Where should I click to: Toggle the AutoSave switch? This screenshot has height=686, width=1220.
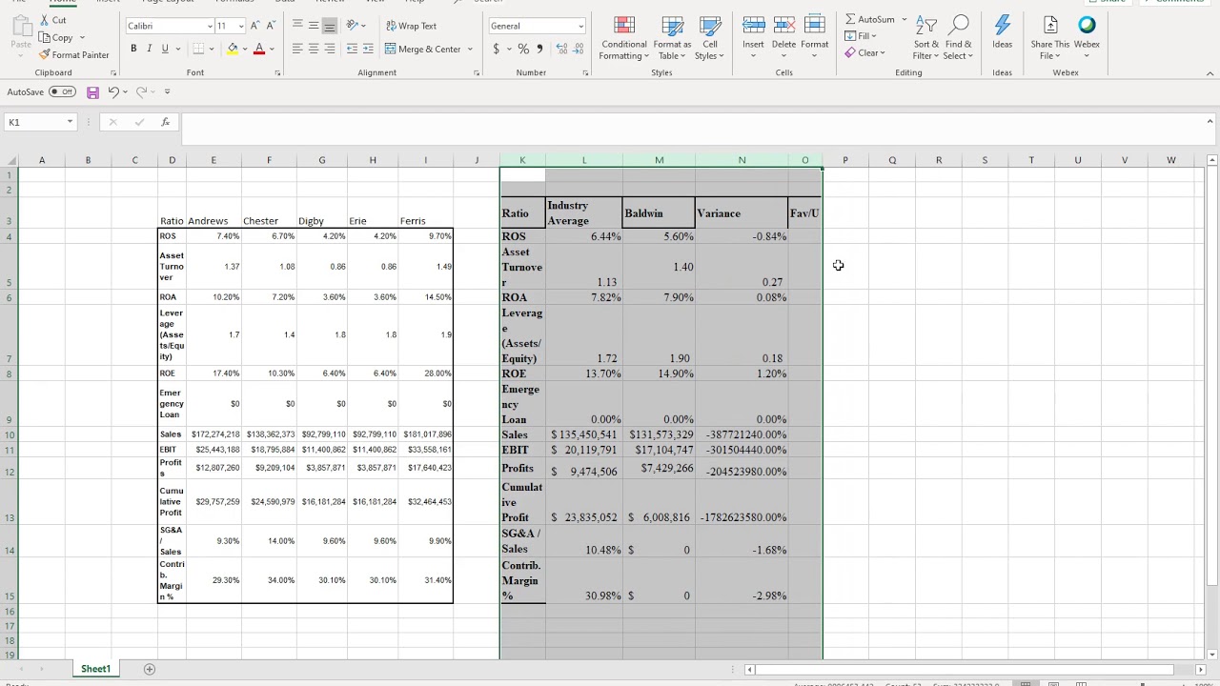click(x=63, y=91)
